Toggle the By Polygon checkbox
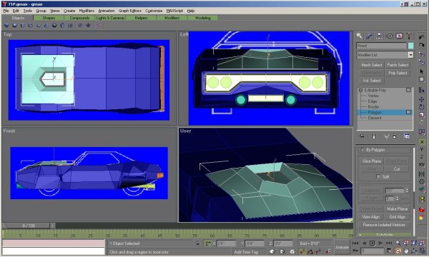Viewport: 429px width, 257px height. click(363, 150)
